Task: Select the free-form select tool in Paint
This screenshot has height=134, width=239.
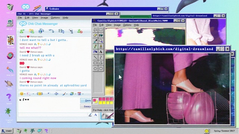Action: pyautogui.click(x=95, y=30)
